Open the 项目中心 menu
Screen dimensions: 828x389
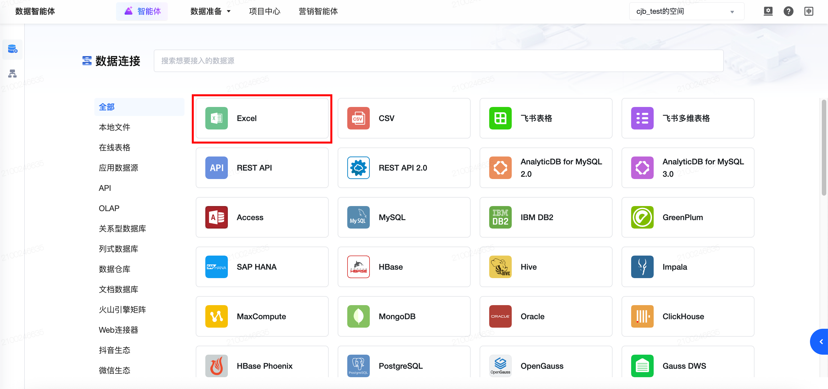[x=264, y=11]
